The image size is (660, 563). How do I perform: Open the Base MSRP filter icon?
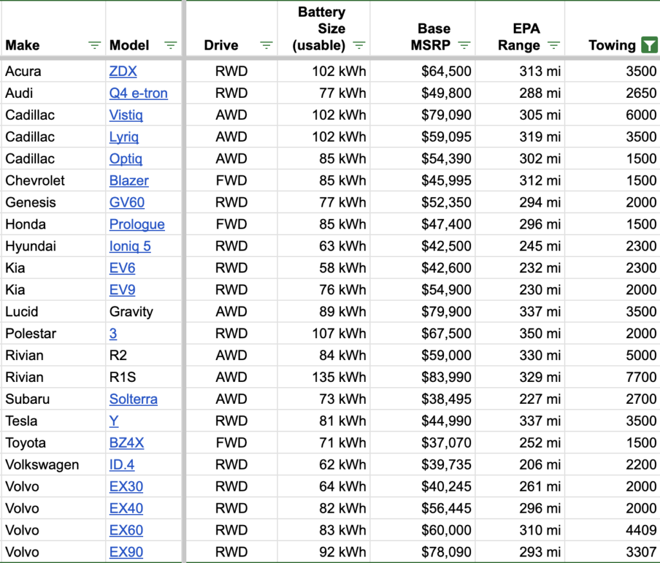click(x=464, y=45)
